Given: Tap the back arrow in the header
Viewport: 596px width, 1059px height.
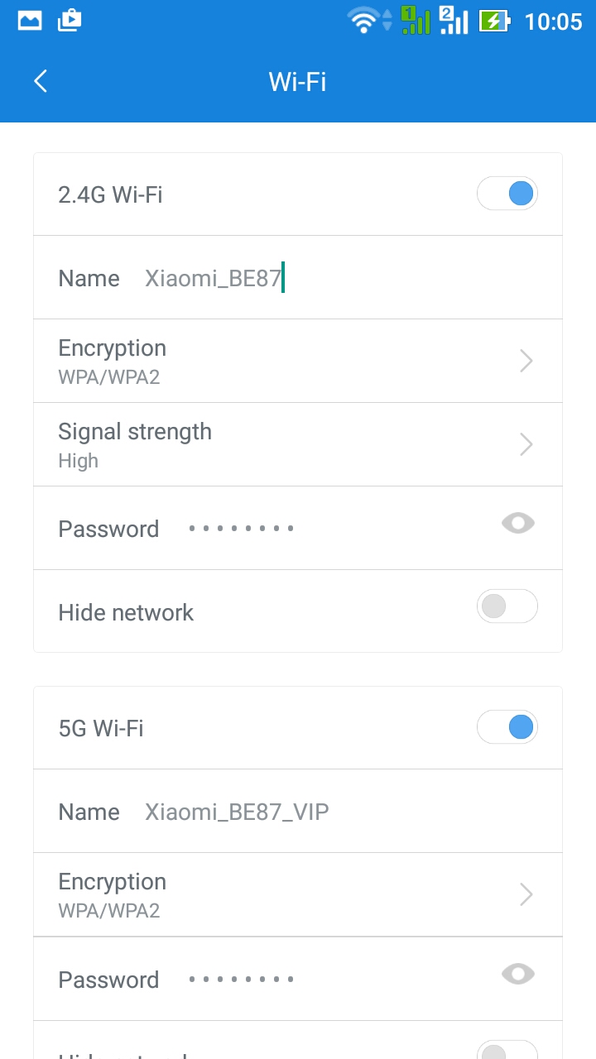Looking at the screenshot, I should [41, 81].
